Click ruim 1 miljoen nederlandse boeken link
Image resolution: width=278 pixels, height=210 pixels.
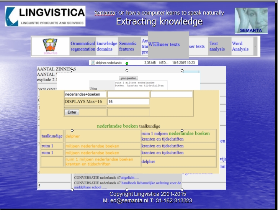[x=175, y=134]
